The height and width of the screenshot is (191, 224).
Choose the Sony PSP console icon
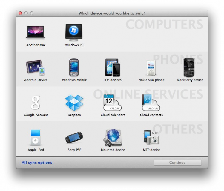coord(74,138)
